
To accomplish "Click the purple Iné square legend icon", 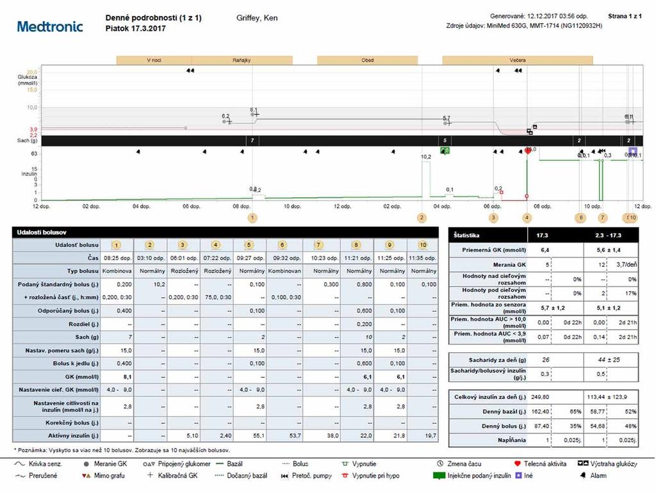I will (x=518, y=476).
